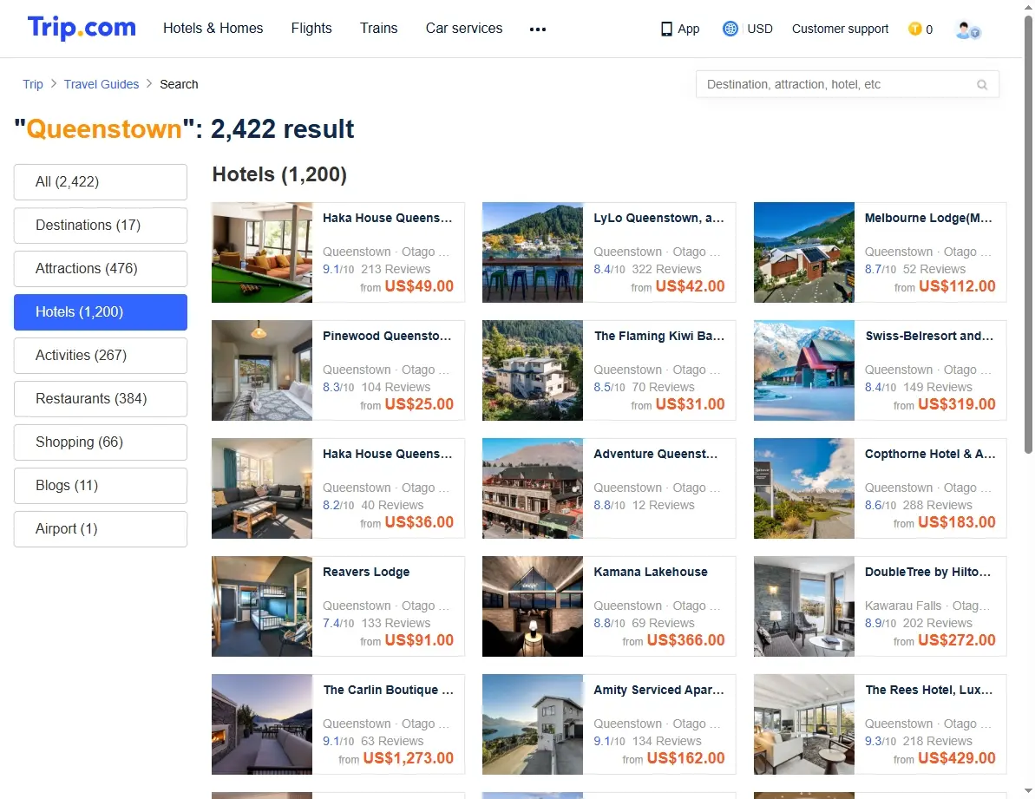Viewport: 1035px width, 799px height.
Task: Open Car services menu
Action: coord(464,29)
